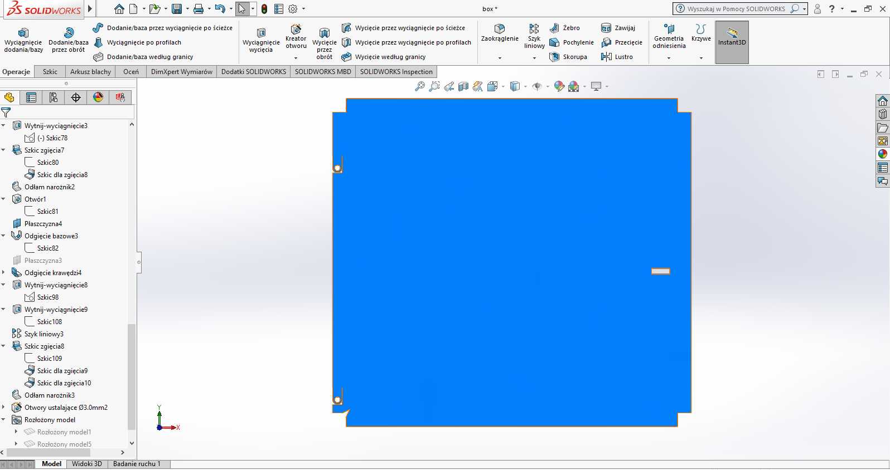Open Geometria odniesienia reference geometry
890x470 pixels.
[x=669, y=37]
